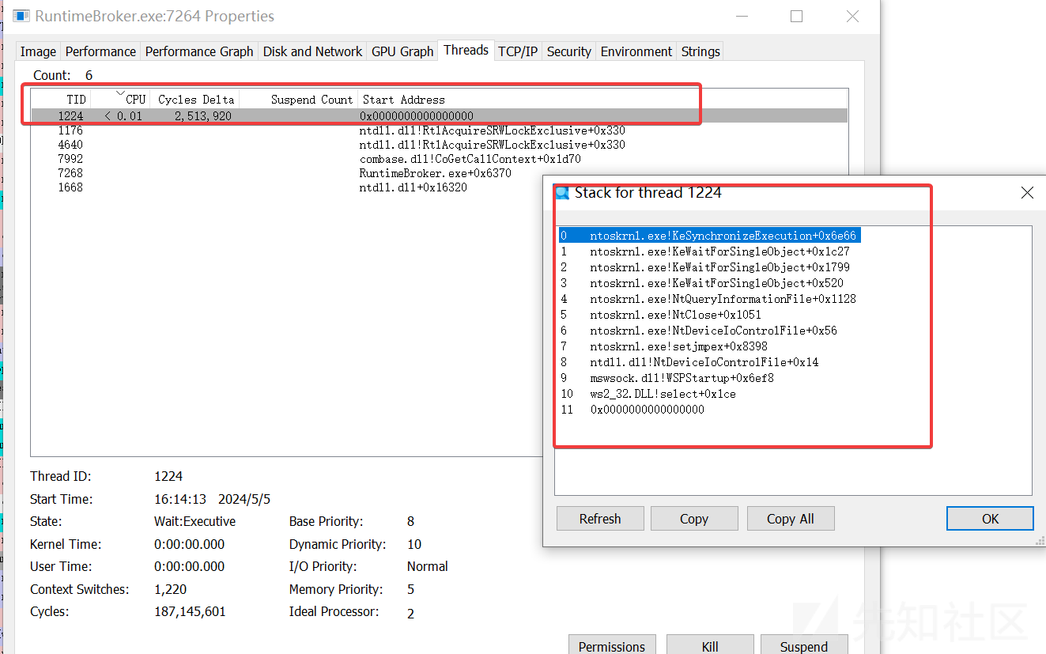Select thread 7992 combase.dll row
Screen dimensions: 1046x654
point(439,159)
